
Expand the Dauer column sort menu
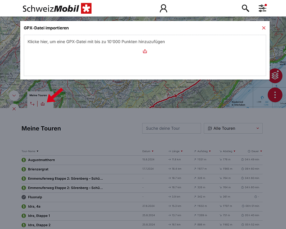261,151
